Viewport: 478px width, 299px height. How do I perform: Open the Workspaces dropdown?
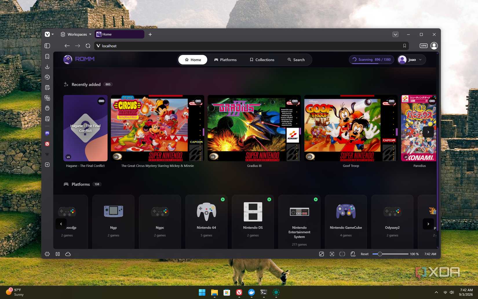[x=76, y=34]
